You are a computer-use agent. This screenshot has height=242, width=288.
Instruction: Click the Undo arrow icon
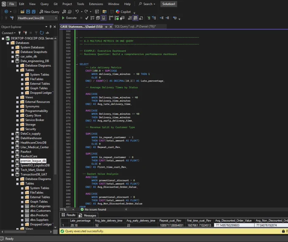click(x=77, y=12)
